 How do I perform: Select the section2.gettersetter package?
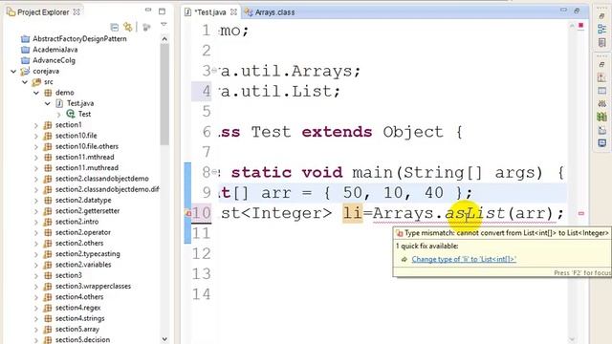[x=87, y=211]
